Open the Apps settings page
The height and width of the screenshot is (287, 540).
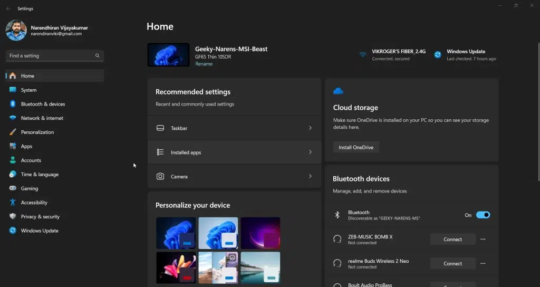click(x=55, y=146)
